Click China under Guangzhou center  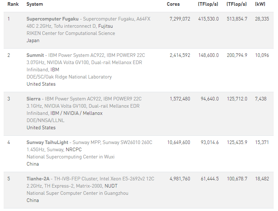[x=33, y=201]
